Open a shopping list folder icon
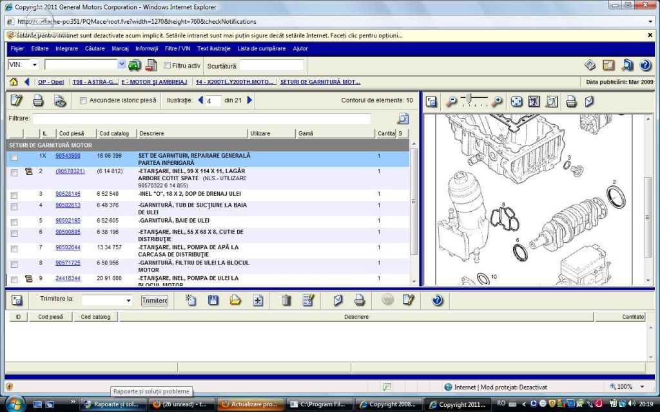The height and width of the screenshot is (412, 660). [235, 300]
